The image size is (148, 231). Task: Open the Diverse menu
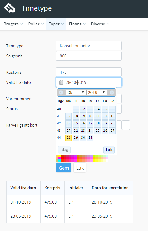point(100,24)
